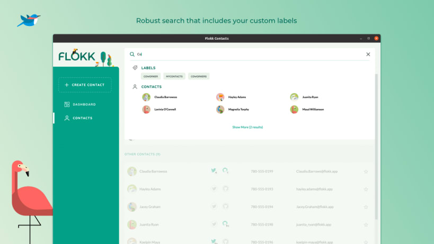
Task: Click Twitter icon in Hayley Adams row
Action: [x=214, y=189]
